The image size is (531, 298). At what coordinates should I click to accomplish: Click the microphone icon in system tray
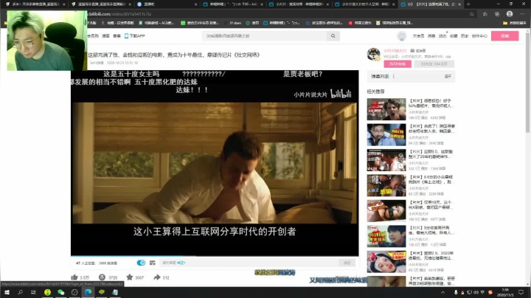pos(456,292)
